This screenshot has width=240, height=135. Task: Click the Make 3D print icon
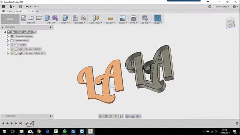coord(133,18)
